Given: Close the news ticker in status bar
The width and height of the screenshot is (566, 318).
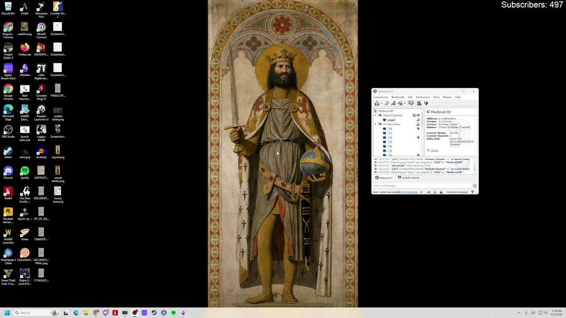Looking at the screenshot, I should [421, 192].
